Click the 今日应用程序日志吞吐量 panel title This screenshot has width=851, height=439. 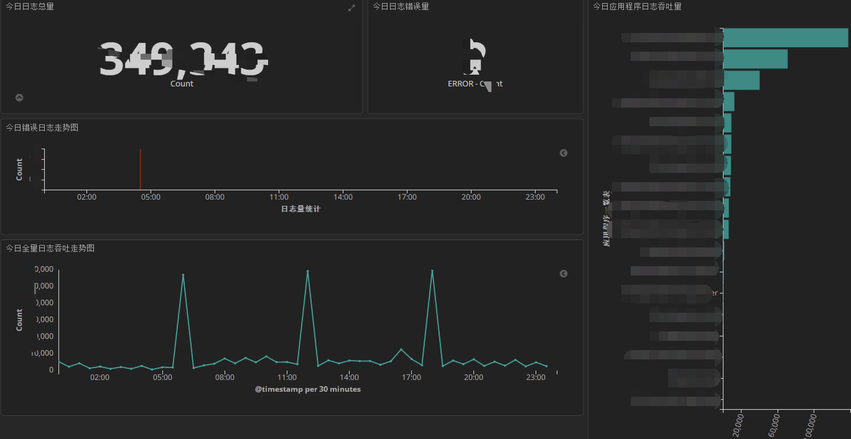click(637, 7)
